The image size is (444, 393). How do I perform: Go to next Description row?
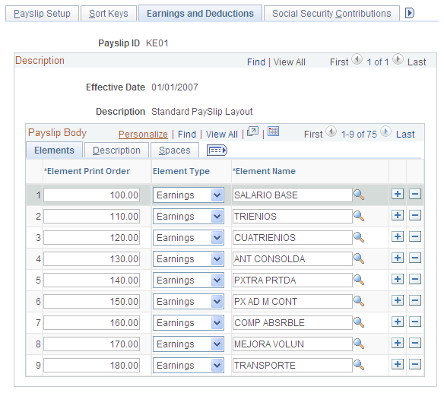click(x=398, y=59)
